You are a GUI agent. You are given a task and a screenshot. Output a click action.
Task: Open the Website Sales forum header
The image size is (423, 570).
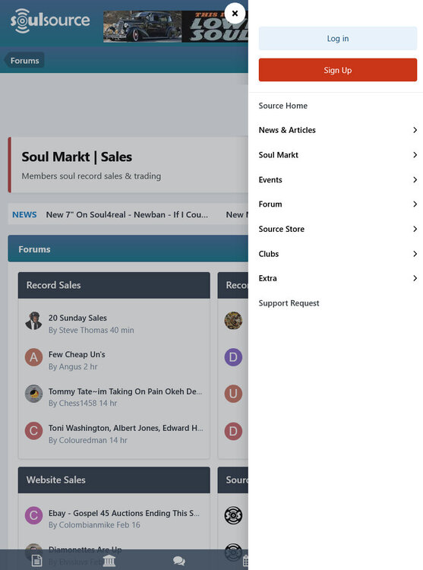[56, 480]
